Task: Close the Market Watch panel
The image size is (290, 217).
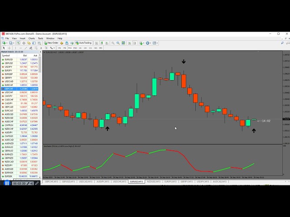Action: [39, 52]
